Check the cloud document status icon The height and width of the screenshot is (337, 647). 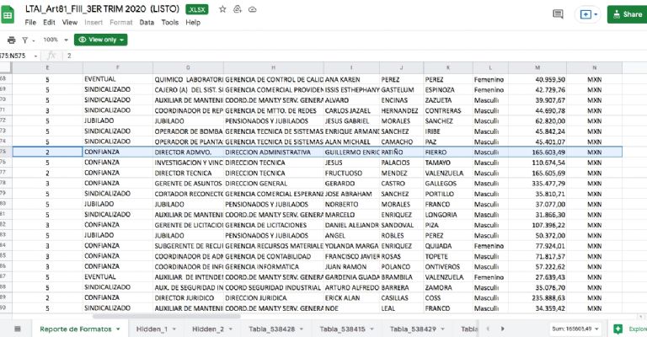pyautogui.click(x=252, y=8)
